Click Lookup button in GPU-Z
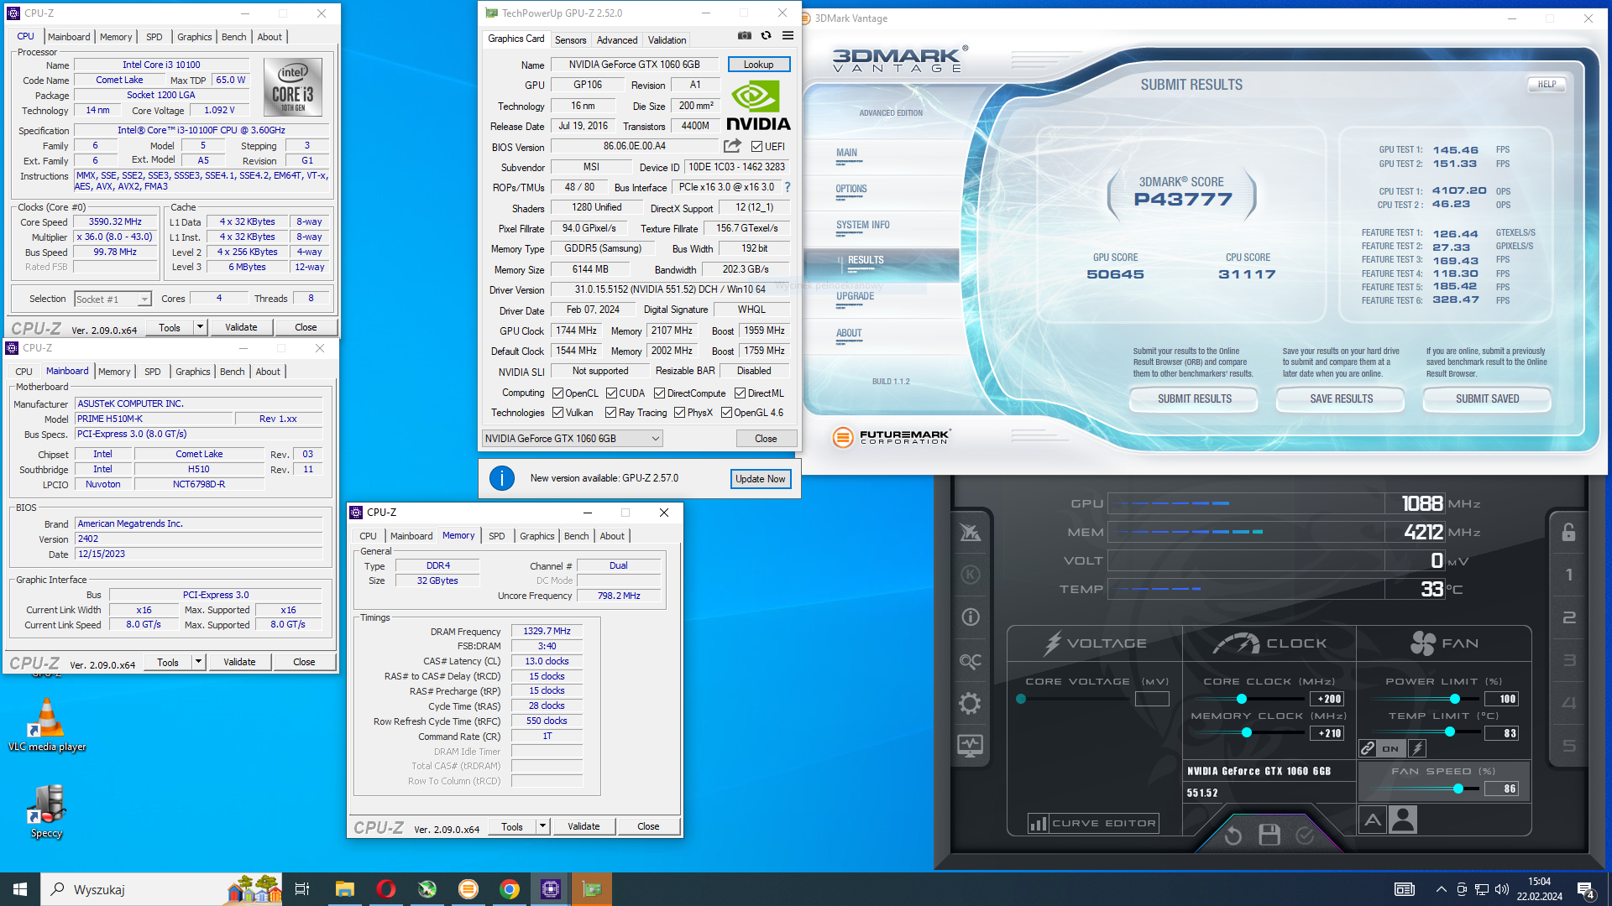 coord(758,65)
